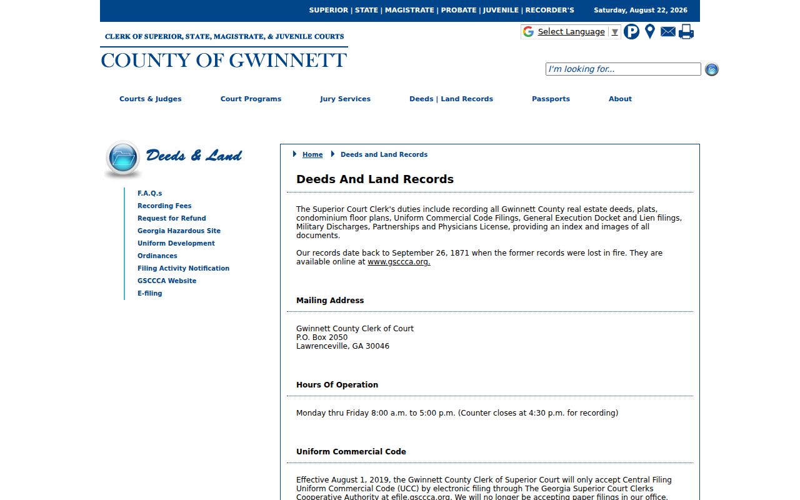The image size is (800, 500).
Task: Click the Google logo in language selector
Action: pos(528,32)
